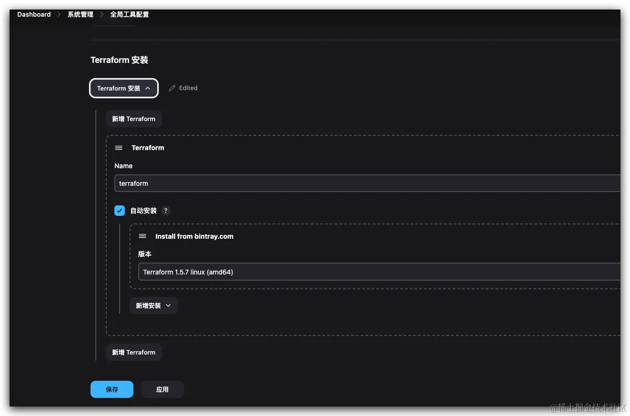The image size is (630, 416).
Task: Click the help question mark next to 自动安装
Action: tap(166, 211)
